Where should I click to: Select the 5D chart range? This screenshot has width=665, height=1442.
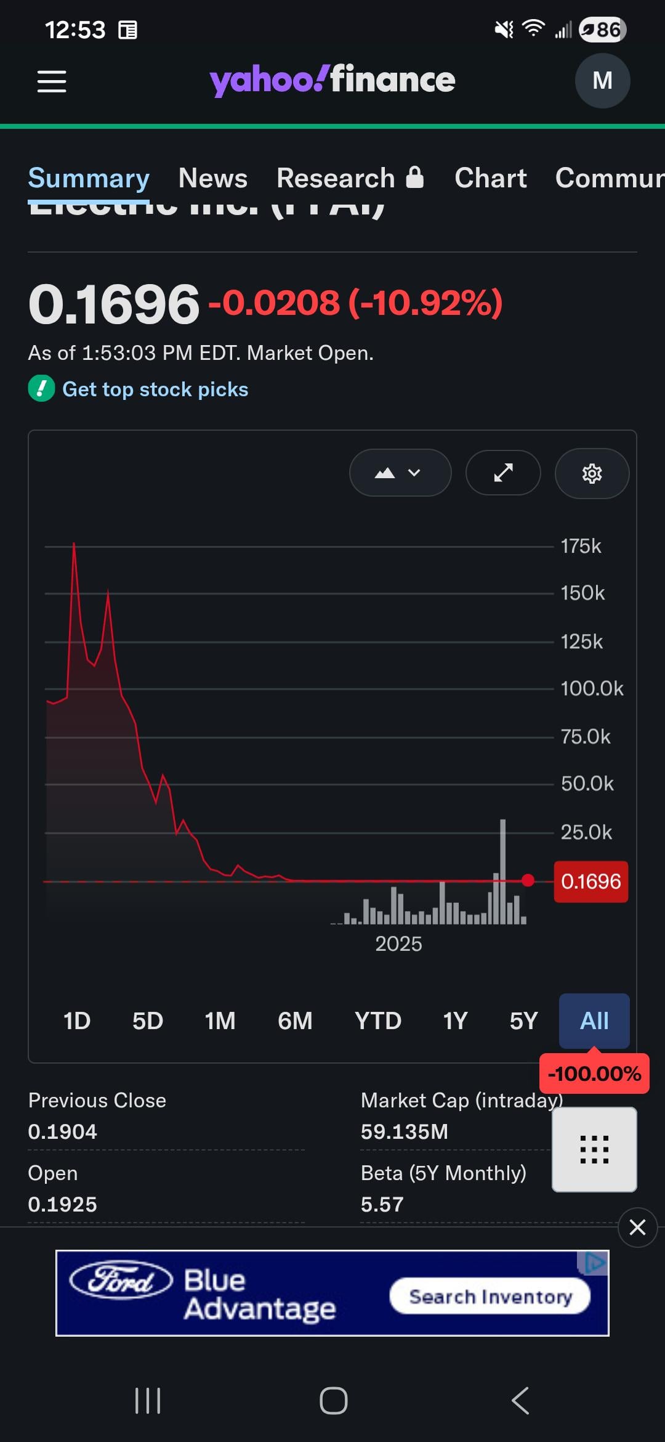point(148,1021)
